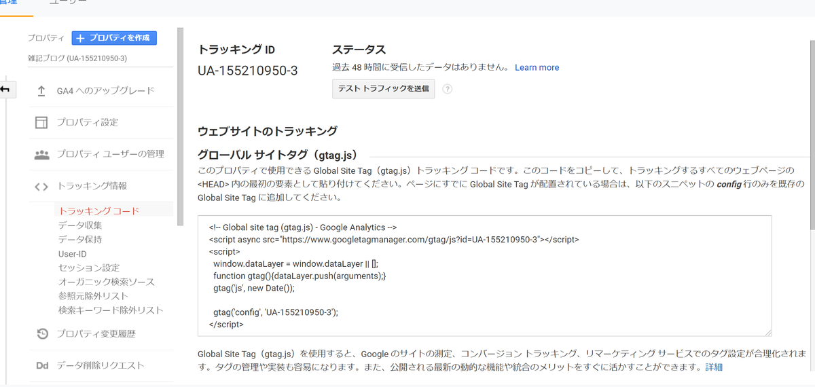Click the function gtag() code line
Image resolution: width=815 pixels, height=387 pixels.
pyautogui.click(x=300, y=276)
